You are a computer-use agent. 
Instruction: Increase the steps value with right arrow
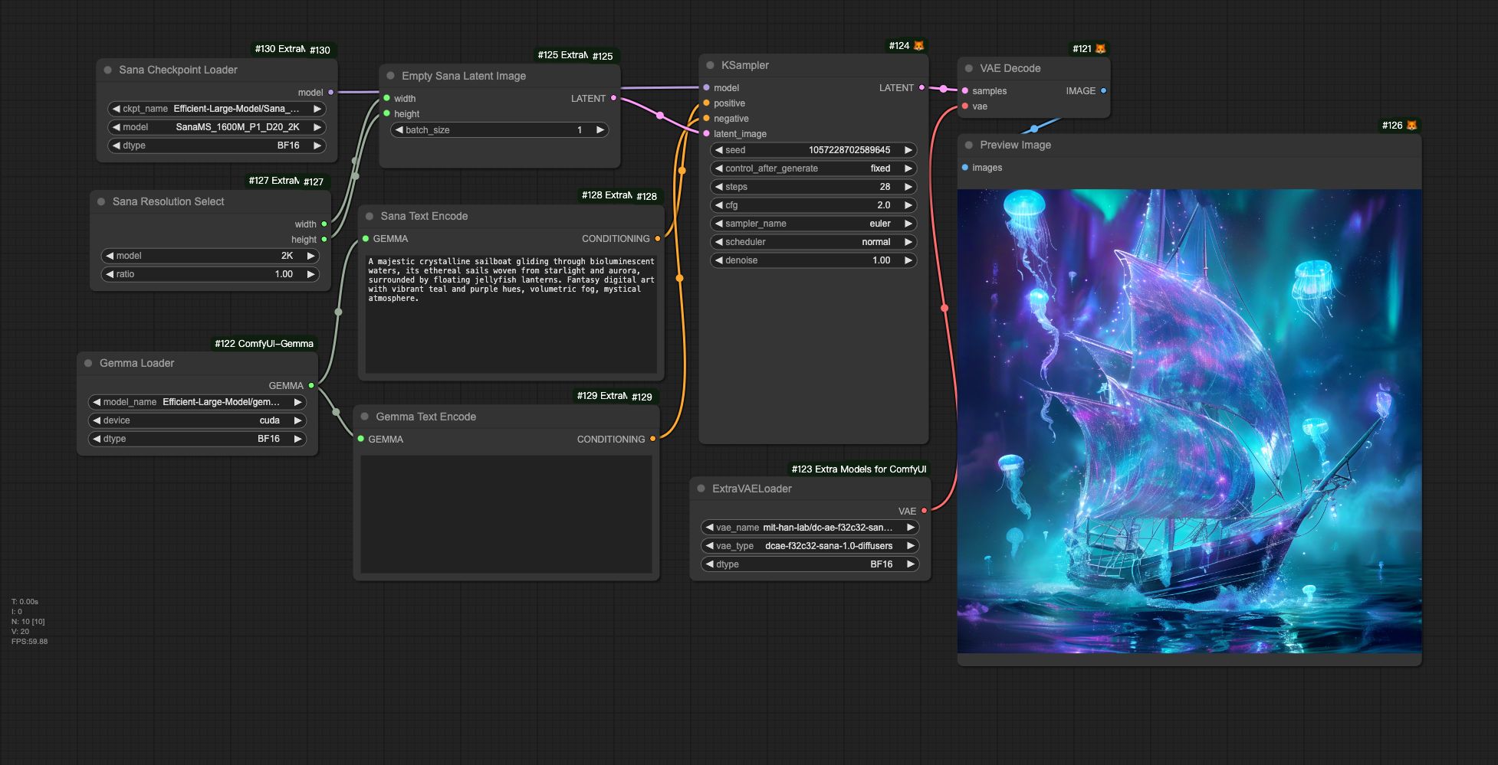(x=908, y=187)
